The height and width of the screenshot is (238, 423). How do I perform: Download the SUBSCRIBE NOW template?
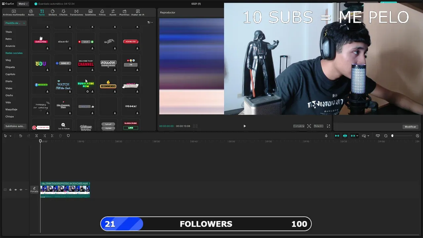[x=92, y=91]
